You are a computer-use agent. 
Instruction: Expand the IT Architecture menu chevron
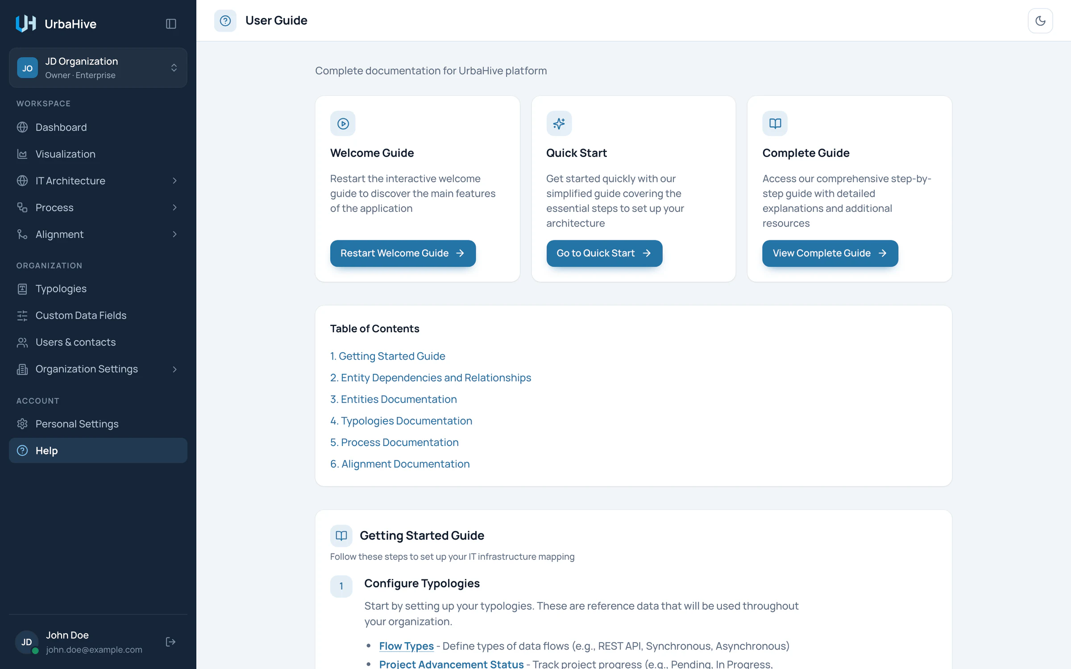[174, 181]
